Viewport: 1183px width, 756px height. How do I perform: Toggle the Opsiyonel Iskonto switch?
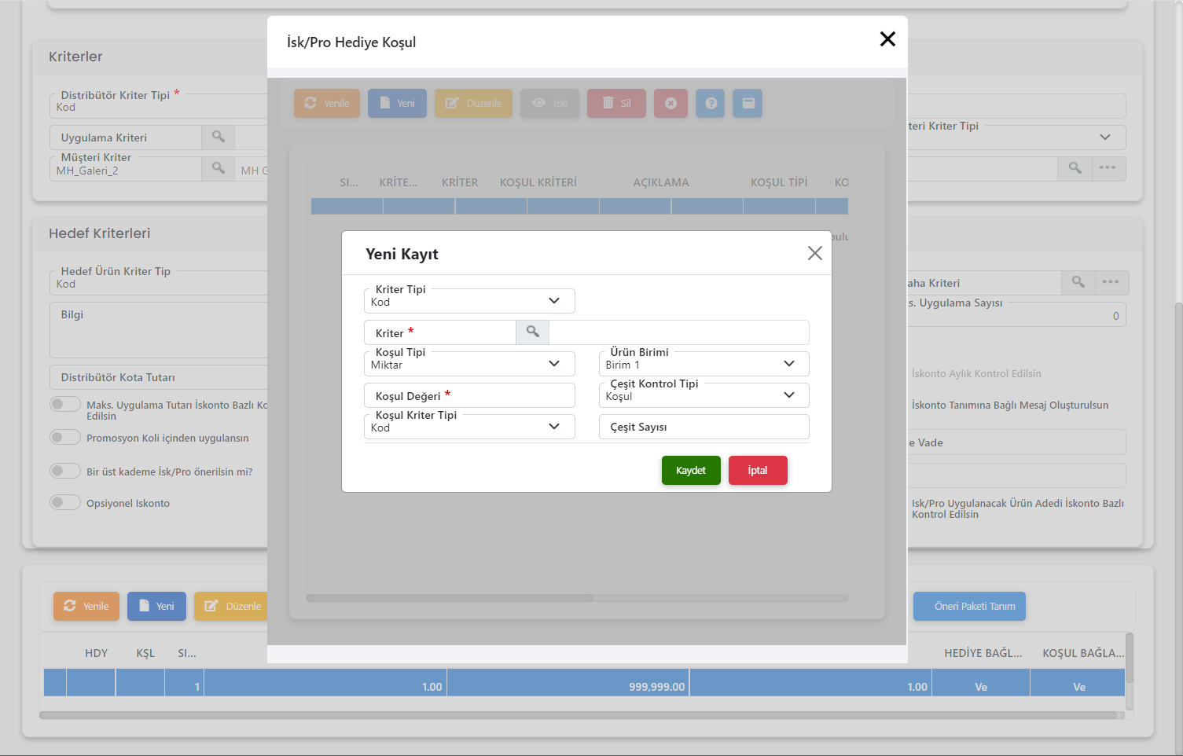pos(65,503)
